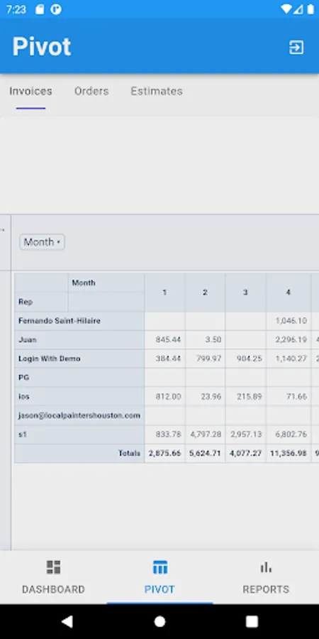Click the 1,046.10 cell value

pyautogui.click(x=291, y=321)
